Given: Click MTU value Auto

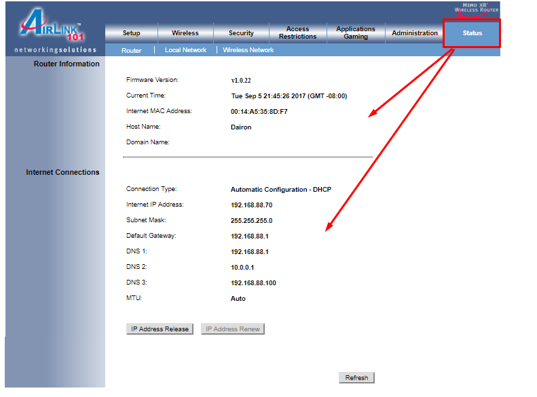Looking at the screenshot, I should pos(238,299).
